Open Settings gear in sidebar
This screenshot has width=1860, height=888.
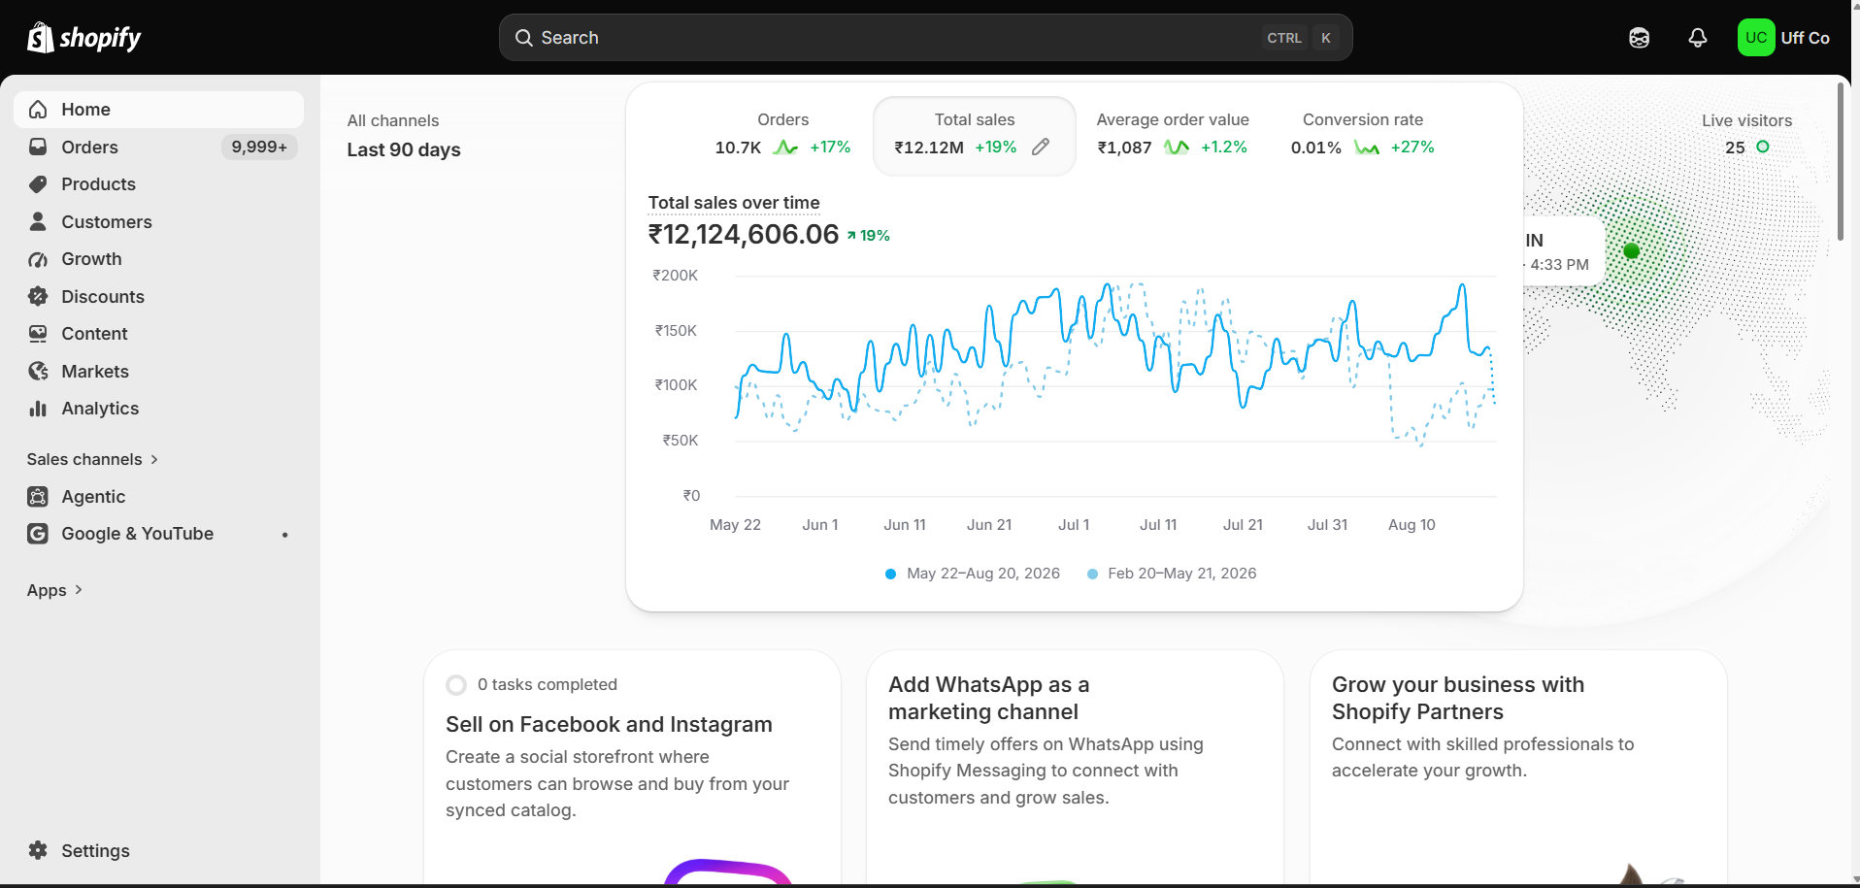coord(38,850)
